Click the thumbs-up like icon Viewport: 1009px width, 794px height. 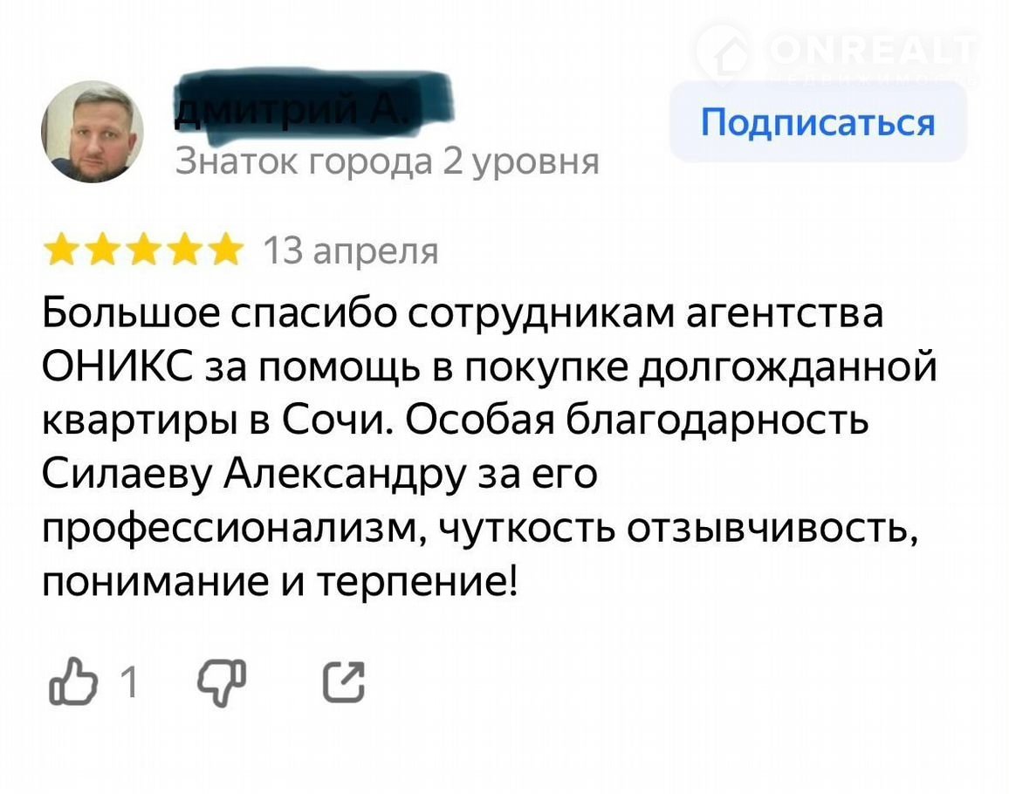pyautogui.click(x=73, y=683)
